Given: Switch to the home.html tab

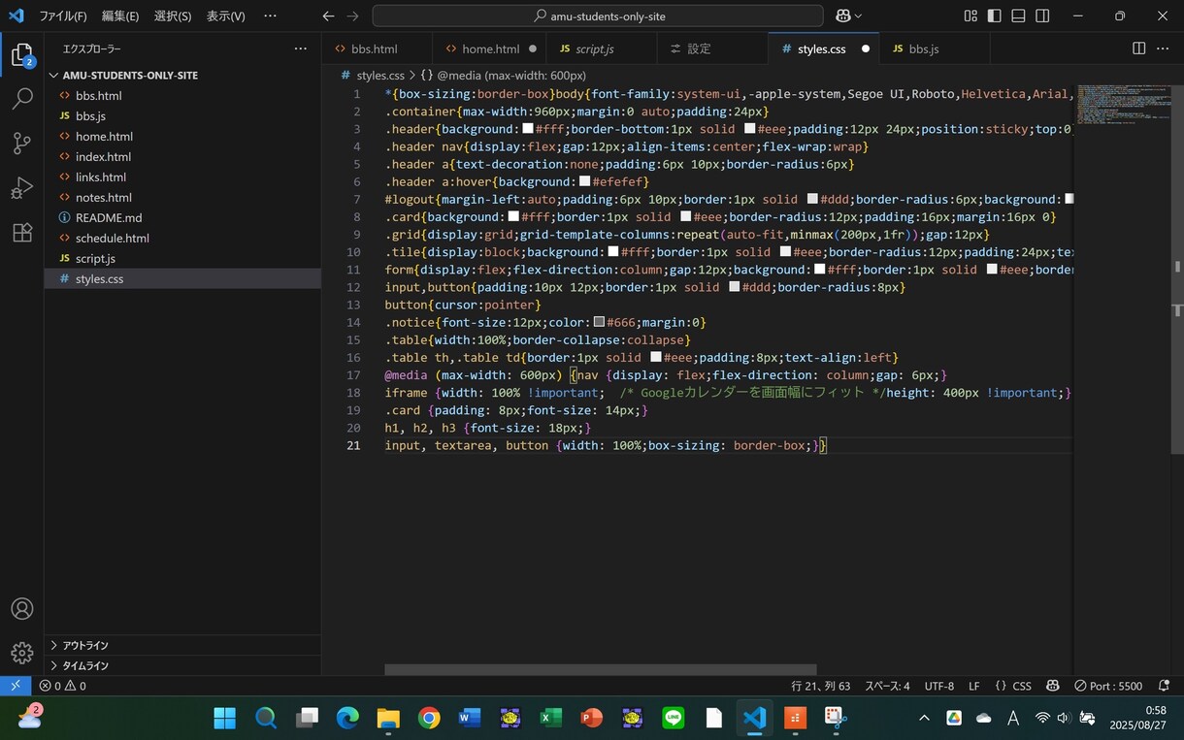Looking at the screenshot, I should [490, 48].
